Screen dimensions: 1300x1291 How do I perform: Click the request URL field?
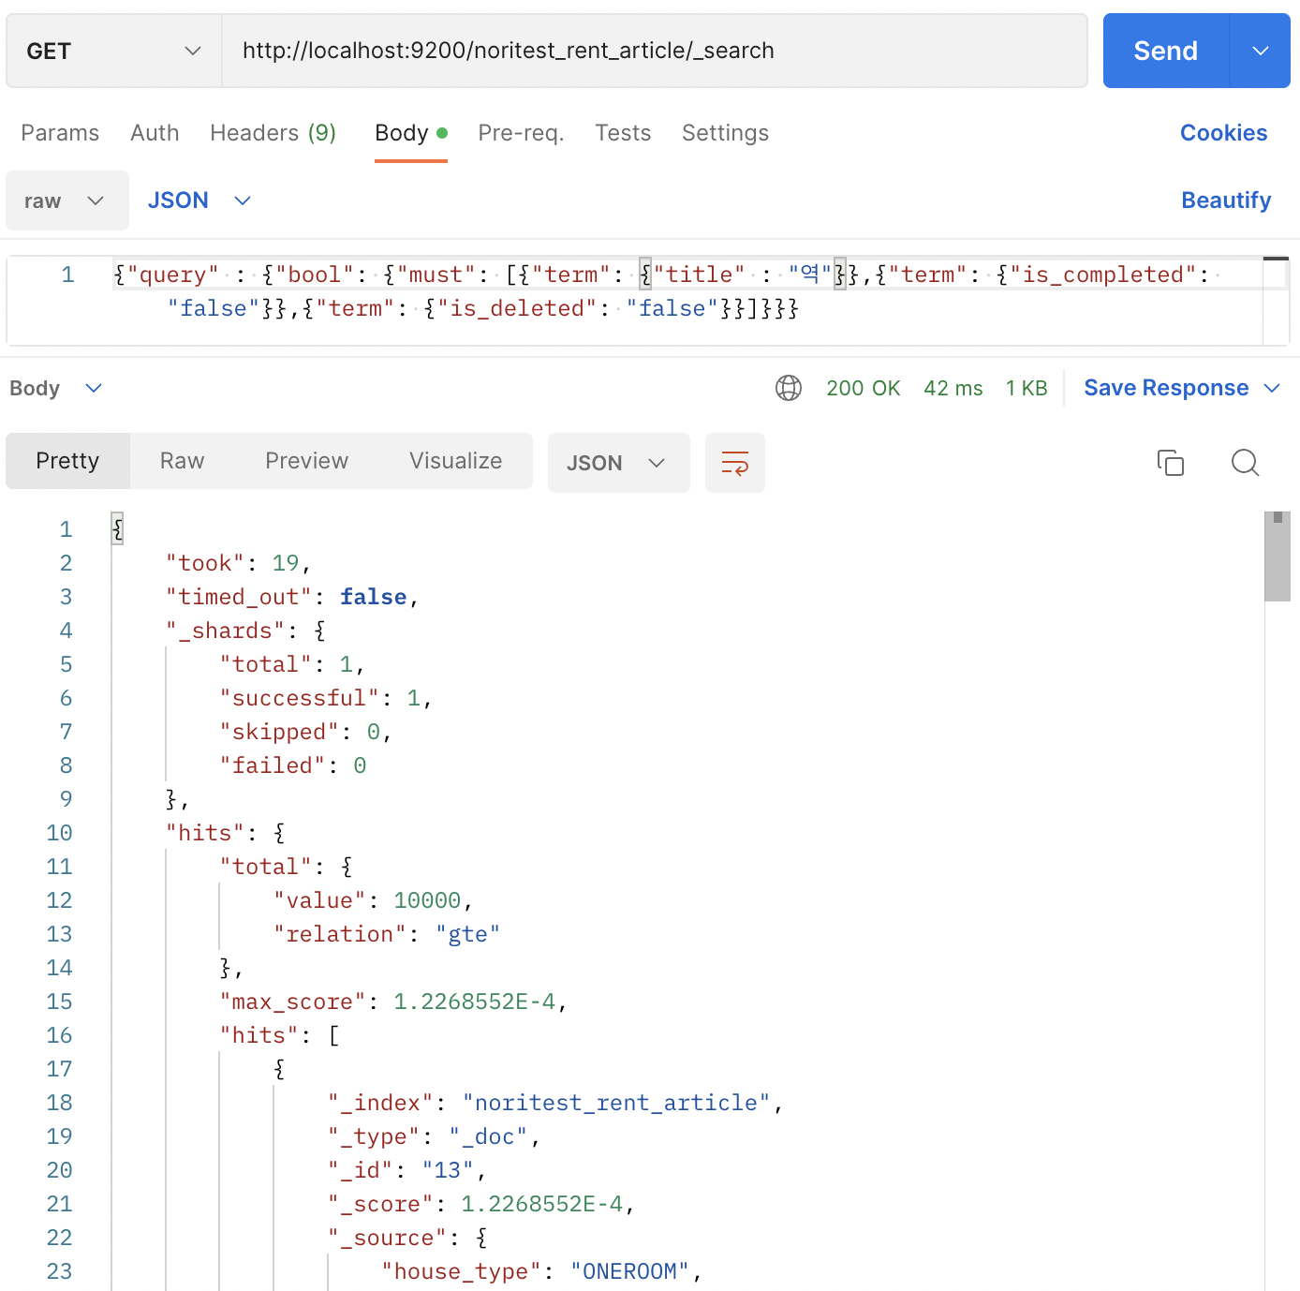point(654,51)
